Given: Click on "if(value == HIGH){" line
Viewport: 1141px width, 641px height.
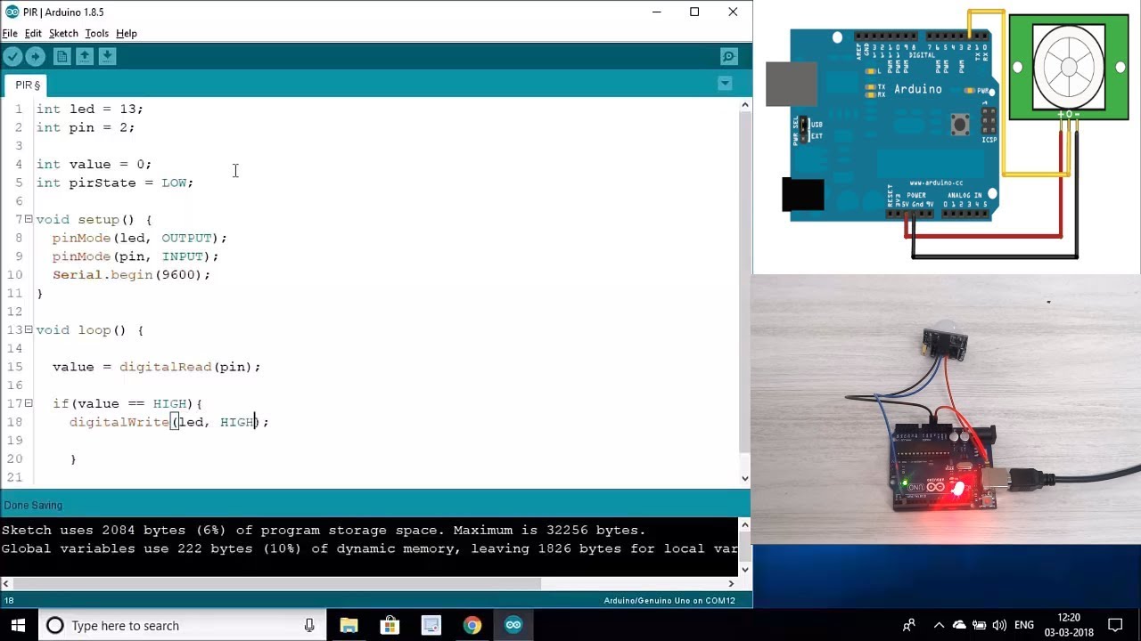Looking at the screenshot, I should tap(127, 403).
